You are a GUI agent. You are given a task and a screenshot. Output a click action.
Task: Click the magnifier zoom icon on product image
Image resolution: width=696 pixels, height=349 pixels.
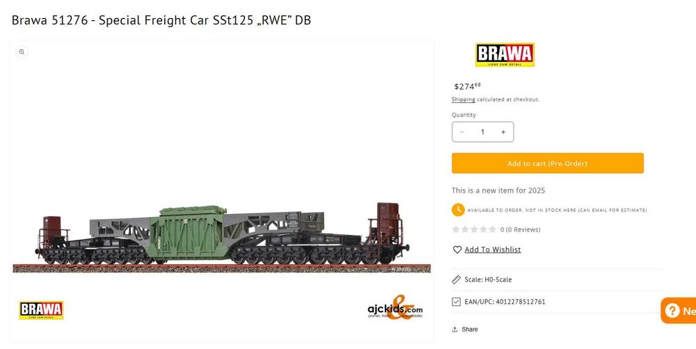tap(22, 52)
